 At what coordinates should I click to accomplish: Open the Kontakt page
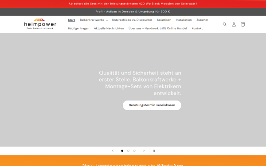(197, 28)
